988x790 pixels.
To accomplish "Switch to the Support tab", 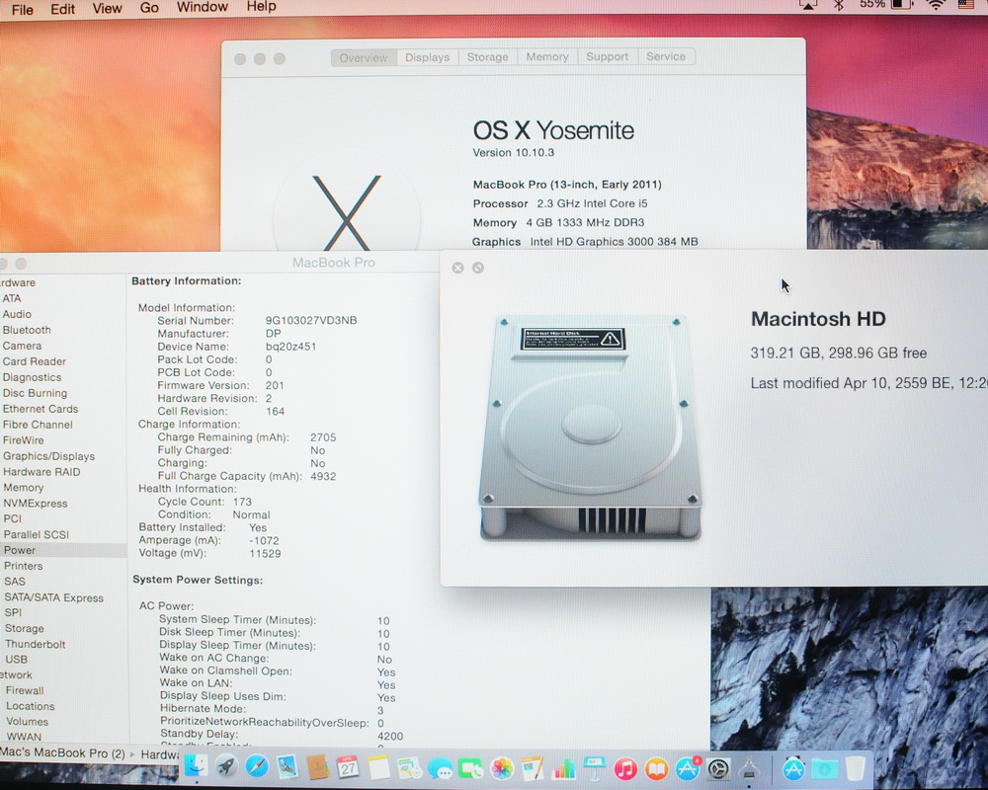I will 608,56.
